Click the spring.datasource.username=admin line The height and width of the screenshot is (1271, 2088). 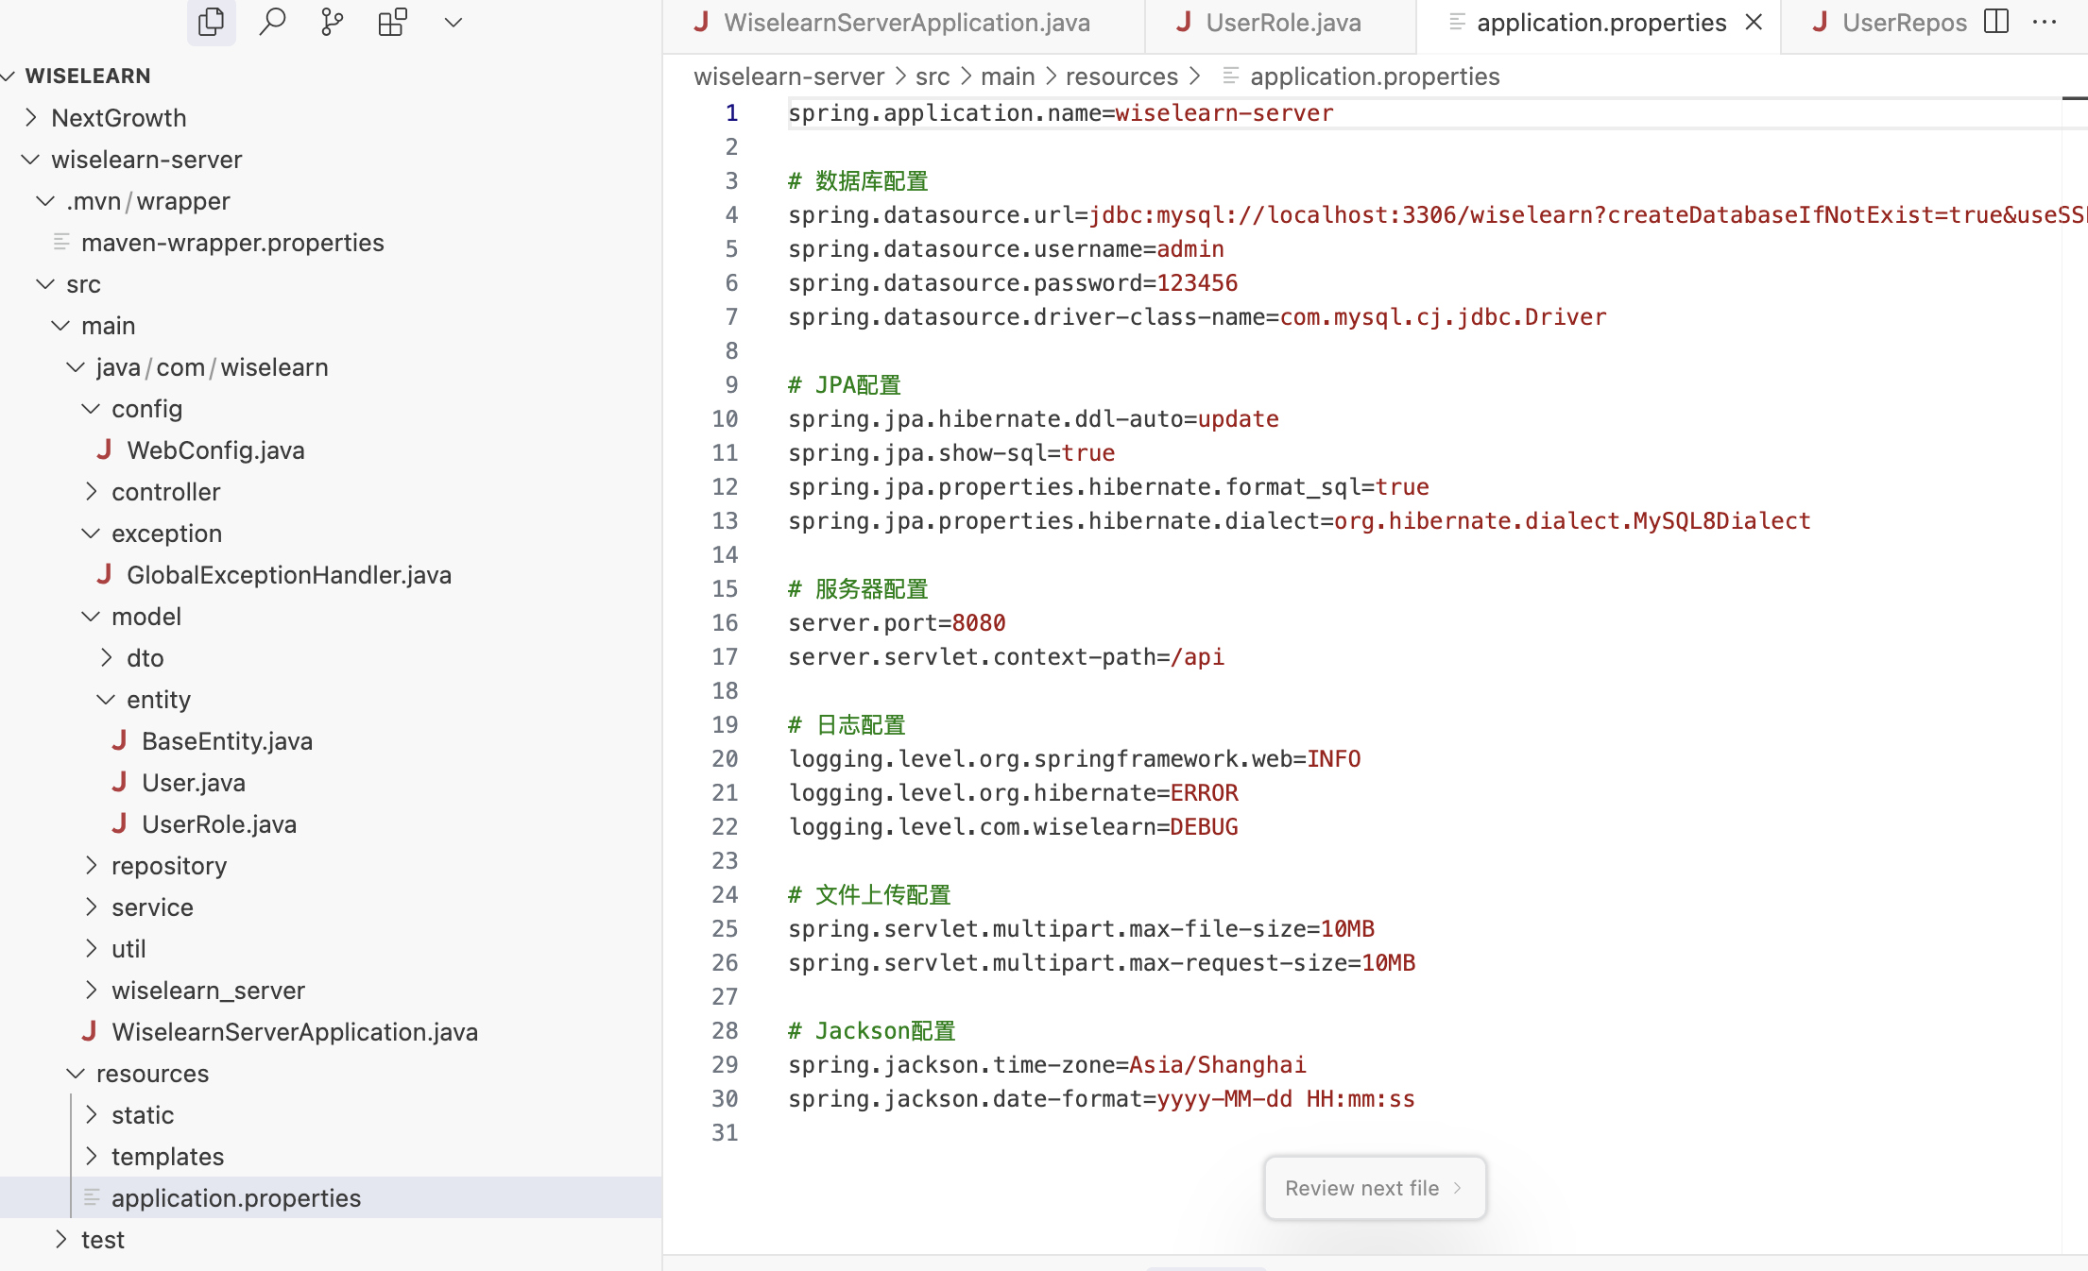click(x=1006, y=249)
